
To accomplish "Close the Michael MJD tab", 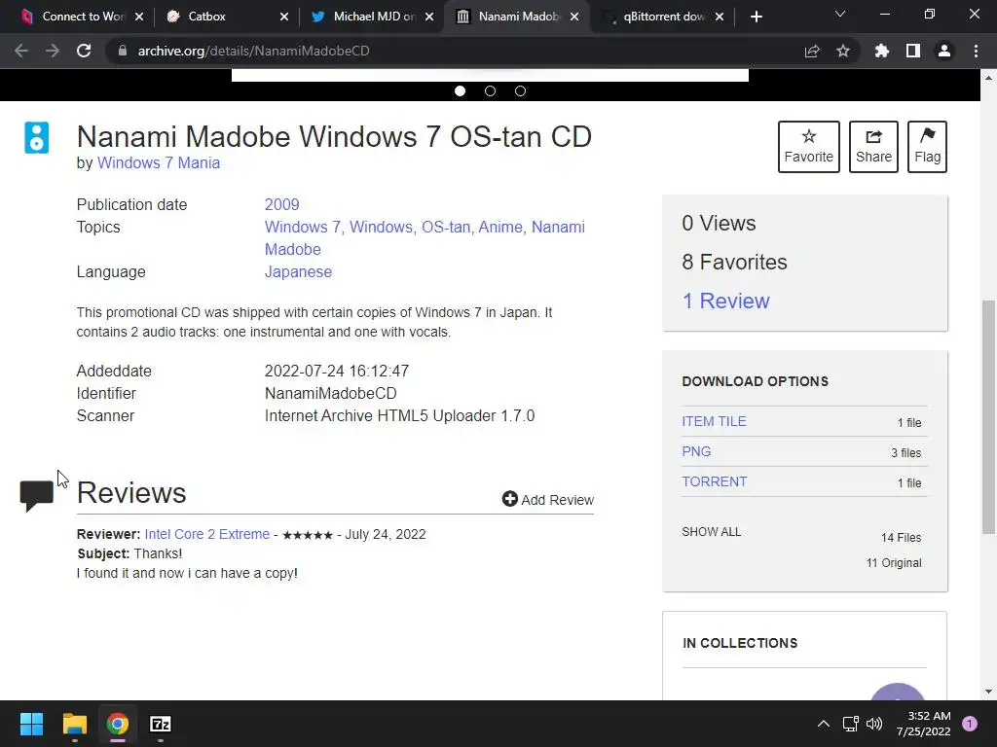I will (429, 17).
